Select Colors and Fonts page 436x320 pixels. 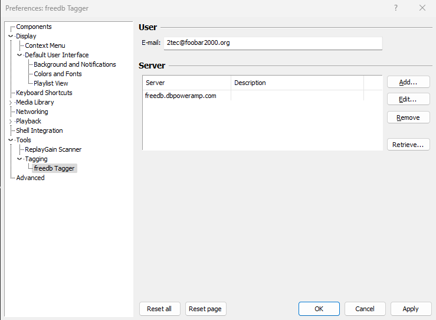pos(58,74)
